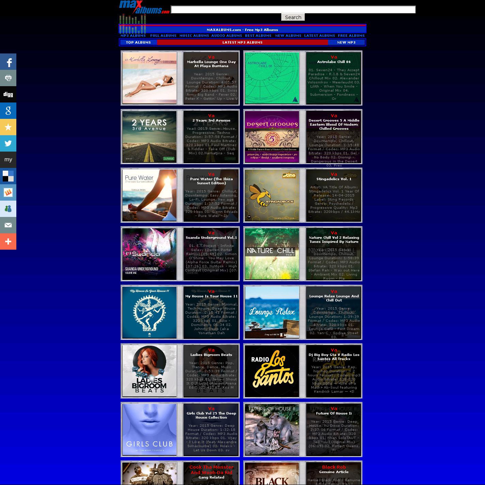Select the Radio Los Santos album cover
Viewport: 485px width, 485px height.
[x=272, y=371]
